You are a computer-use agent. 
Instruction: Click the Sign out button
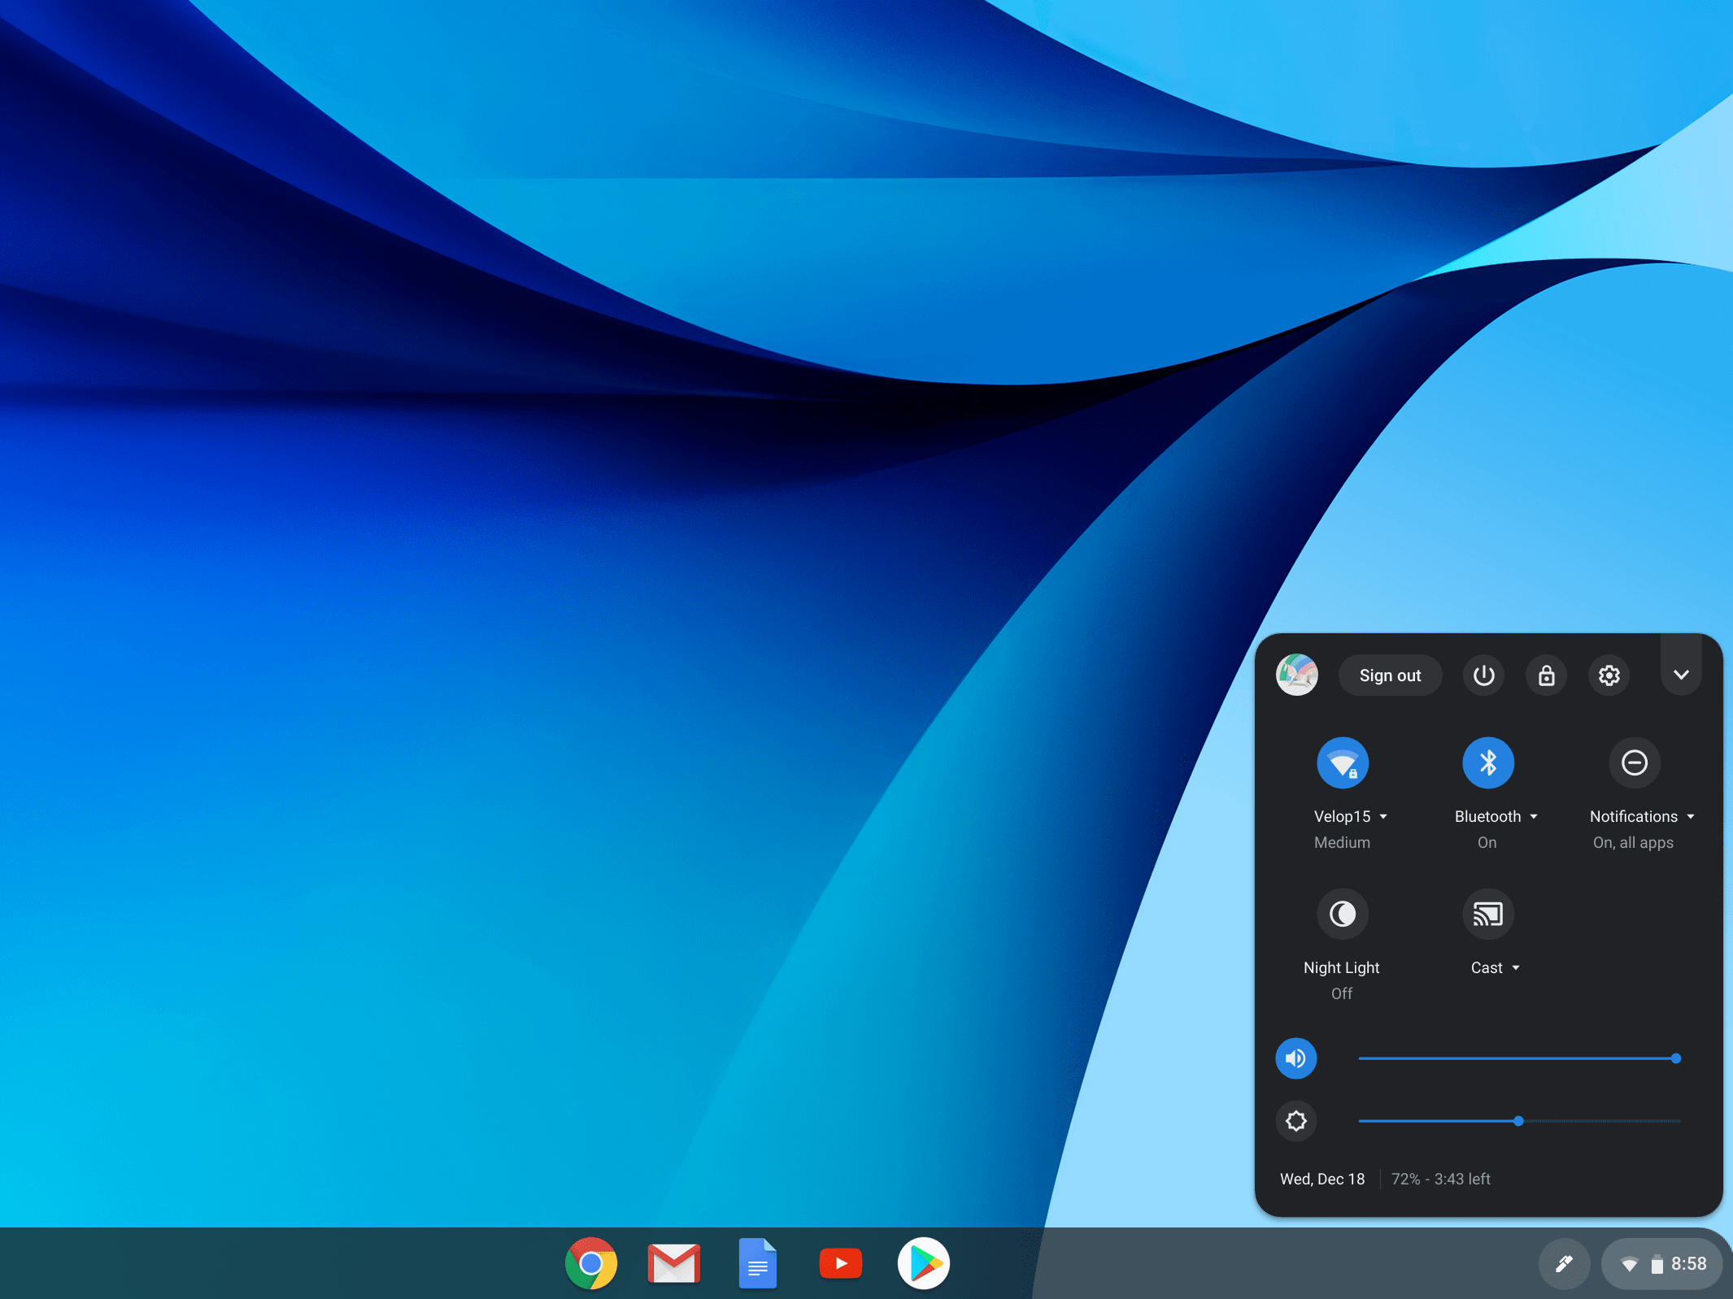click(1390, 676)
